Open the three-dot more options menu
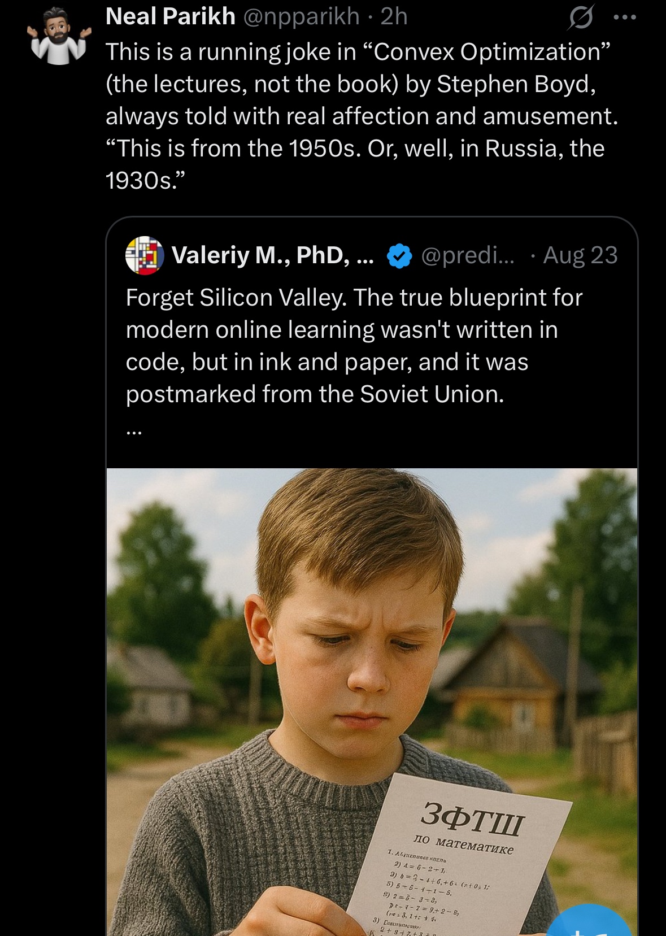This screenshot has width=666, height=936. coord(625,18)
